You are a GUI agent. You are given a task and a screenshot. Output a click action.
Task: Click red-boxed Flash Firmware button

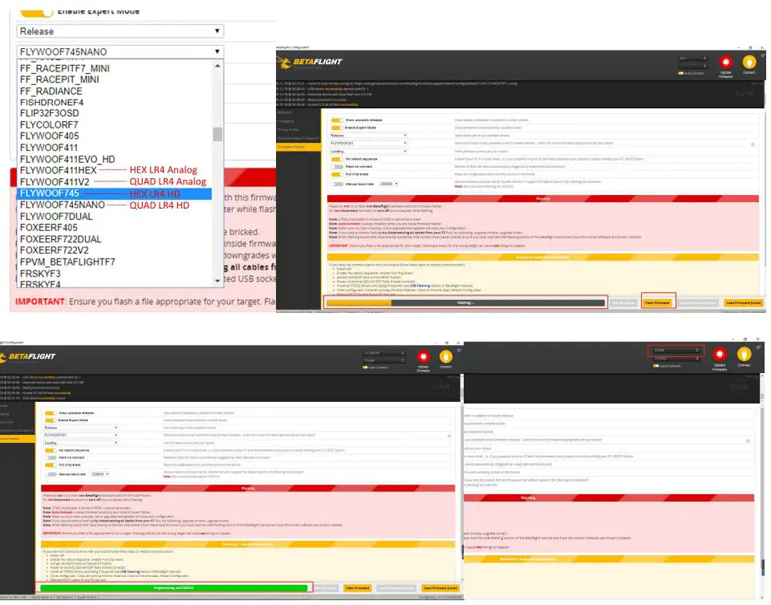pyautogui.click(x=658, y=303)
